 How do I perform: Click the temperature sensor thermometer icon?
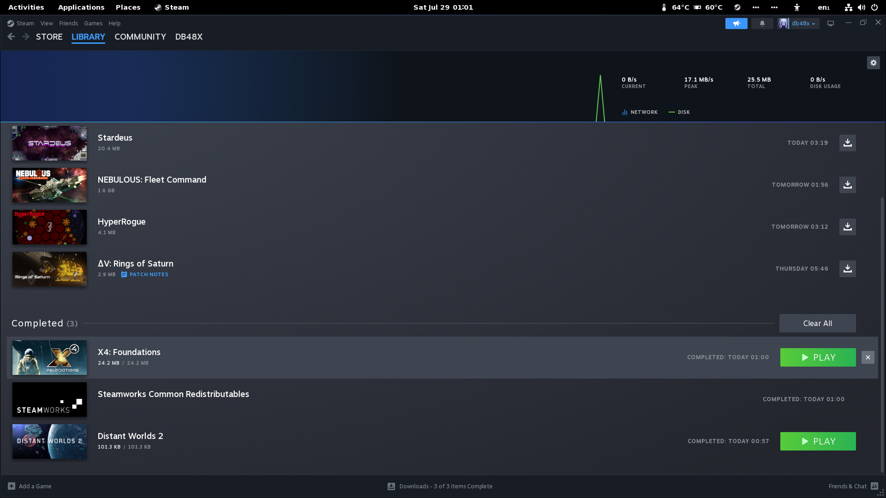(x=664, y=7)
